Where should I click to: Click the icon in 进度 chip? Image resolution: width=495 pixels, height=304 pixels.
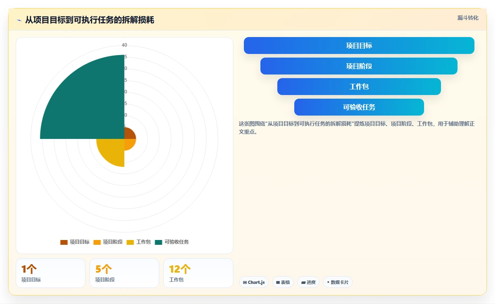coord(303,283)
